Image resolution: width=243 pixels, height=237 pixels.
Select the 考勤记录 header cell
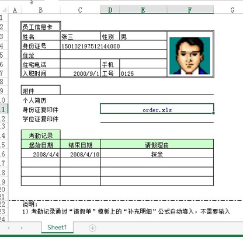pyautogui.click(x=41, y=135)
